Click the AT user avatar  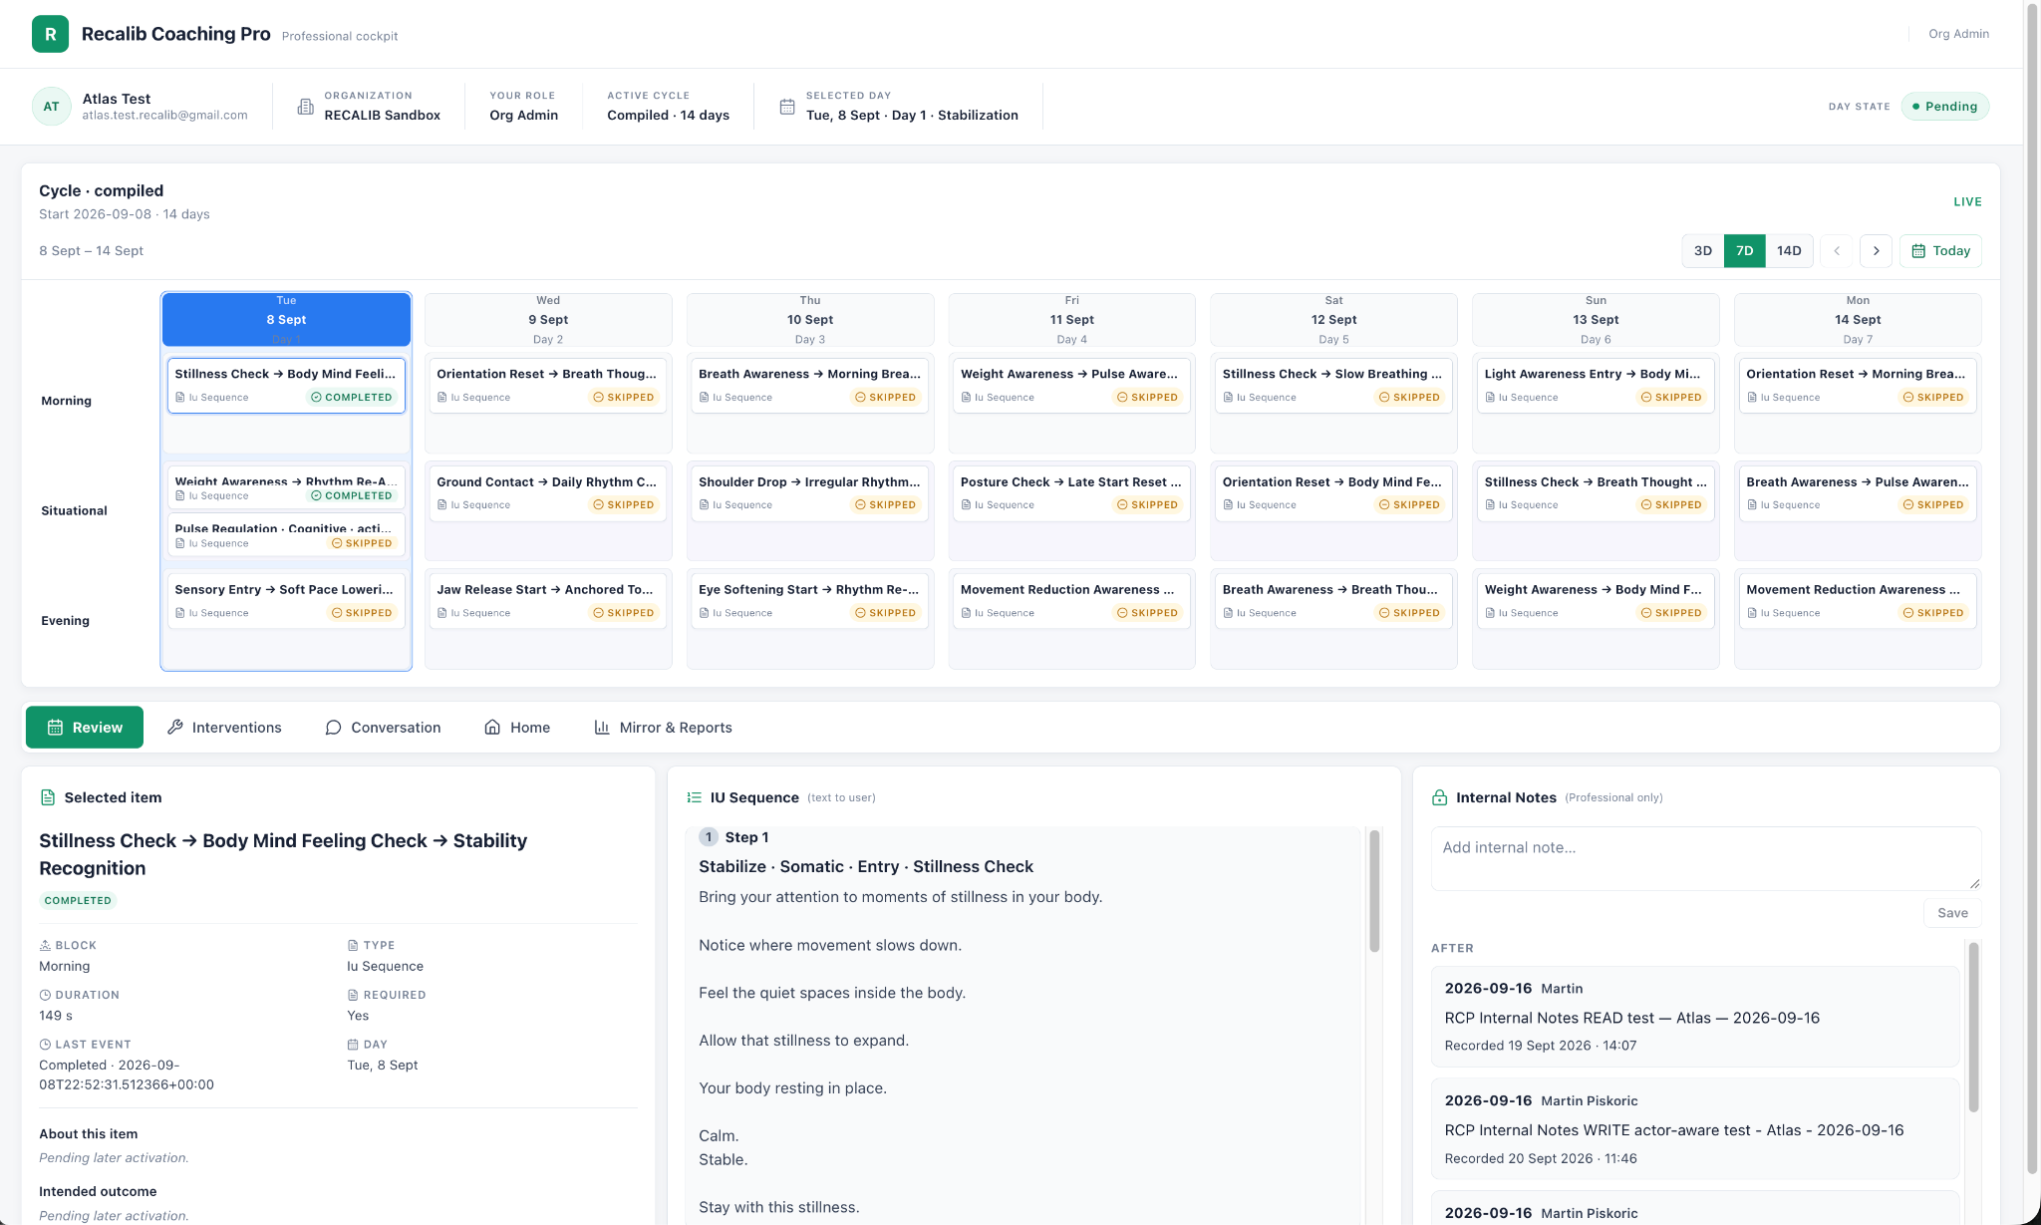pos(51,107)
